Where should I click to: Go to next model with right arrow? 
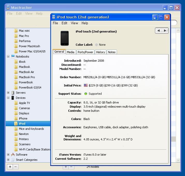pyautogui.click(x=165, y=31)
